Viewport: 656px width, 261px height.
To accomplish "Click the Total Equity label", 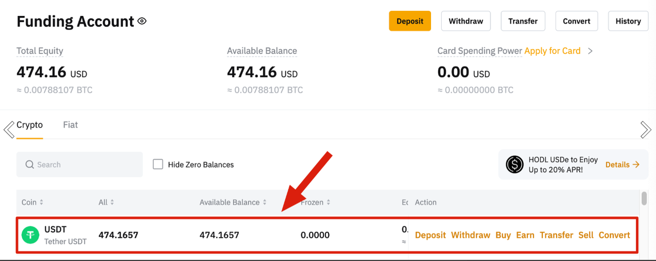I will pos(40,51).
